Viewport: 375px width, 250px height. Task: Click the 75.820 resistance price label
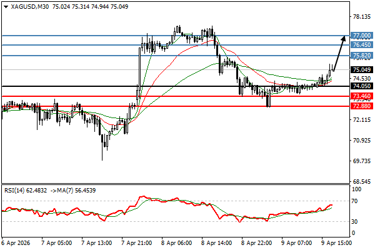[362, 56]
